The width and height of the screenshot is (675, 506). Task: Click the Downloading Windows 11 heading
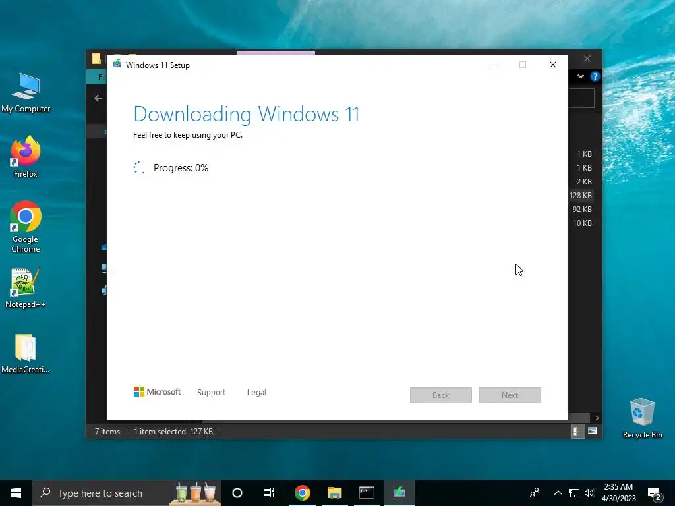click(247, 114)
